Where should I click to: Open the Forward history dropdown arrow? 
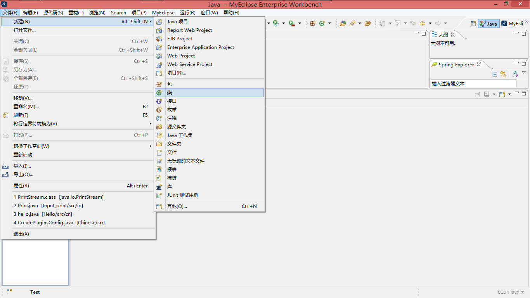[445, 23]
